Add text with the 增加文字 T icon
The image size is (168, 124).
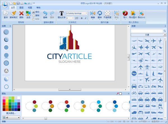(x=62, y=13)
